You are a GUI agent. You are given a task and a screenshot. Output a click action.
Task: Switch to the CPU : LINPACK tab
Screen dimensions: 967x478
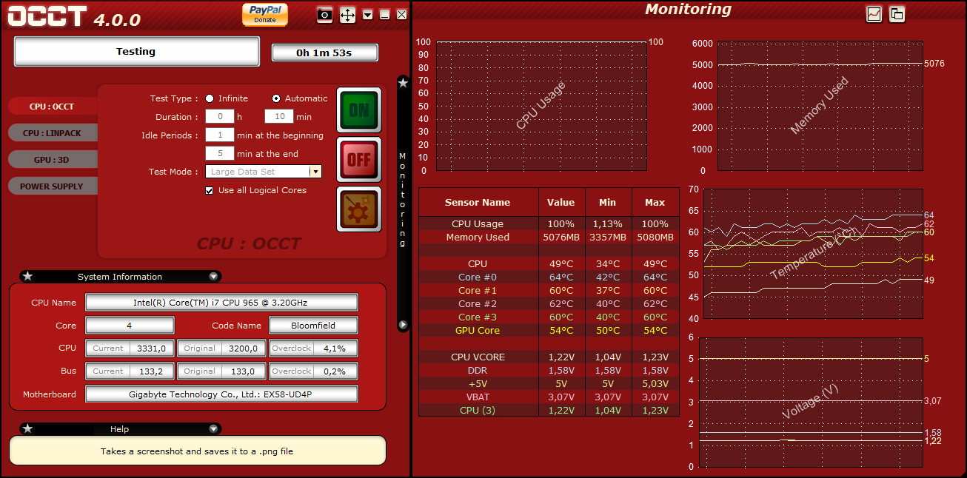pos(52,133)
